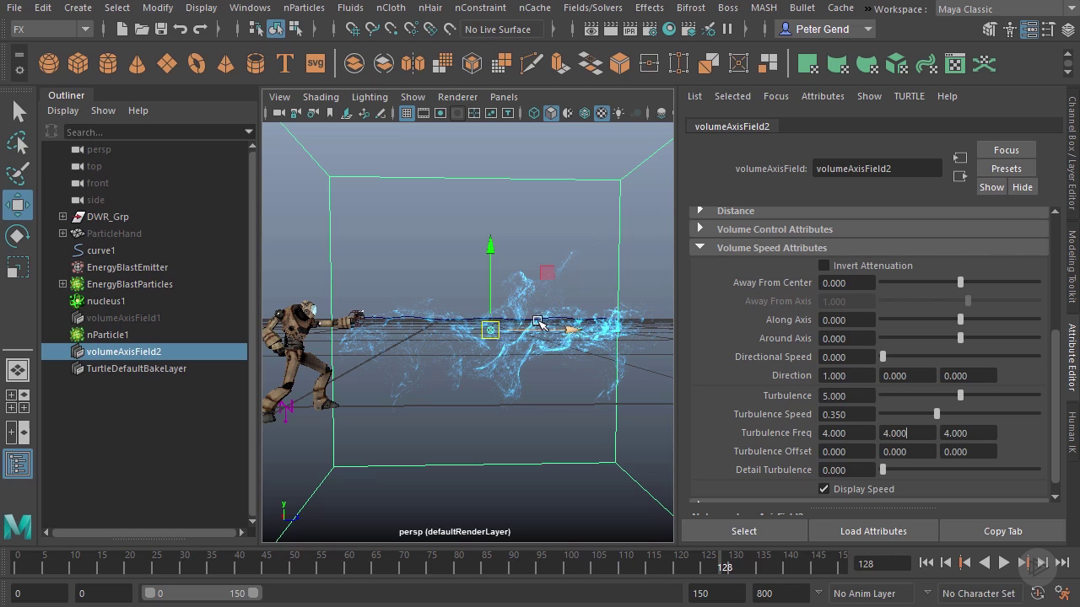This screenshot has width=1080, height=607.
Task: Play the animation forward
Action: point(1004,562)
